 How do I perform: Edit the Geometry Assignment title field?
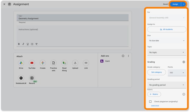coord(73,18)
